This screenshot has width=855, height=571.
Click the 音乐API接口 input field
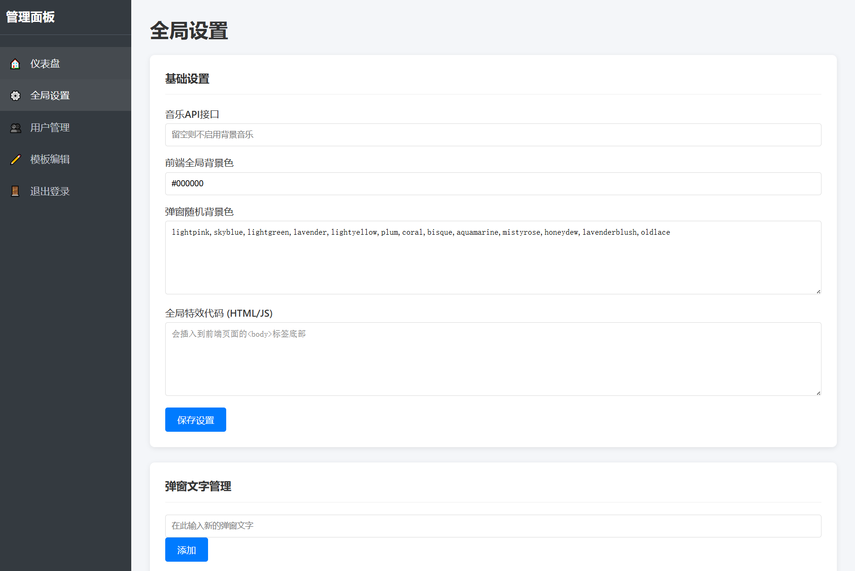click(493, 135)
